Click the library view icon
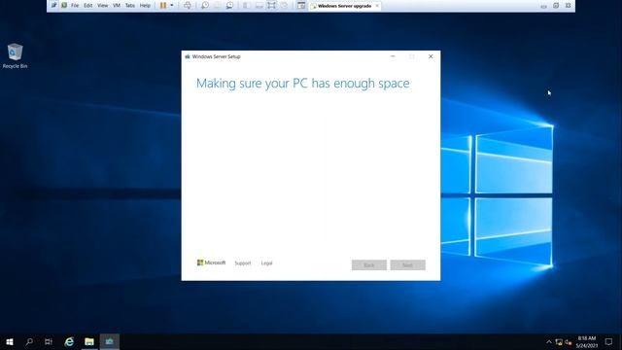Screen dimensions: 622x350 point(301,6)
